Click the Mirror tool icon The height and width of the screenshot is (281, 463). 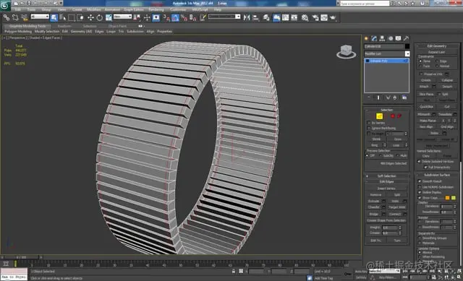[247, 17]
